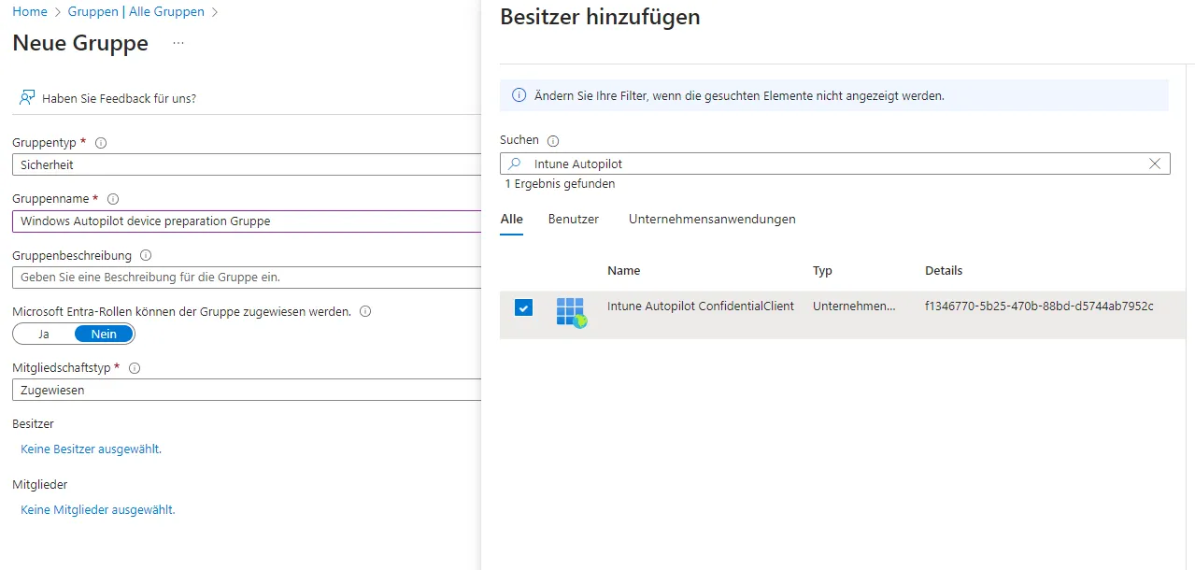Click the Gruppenbeschreibung input field

coord(248,278)
